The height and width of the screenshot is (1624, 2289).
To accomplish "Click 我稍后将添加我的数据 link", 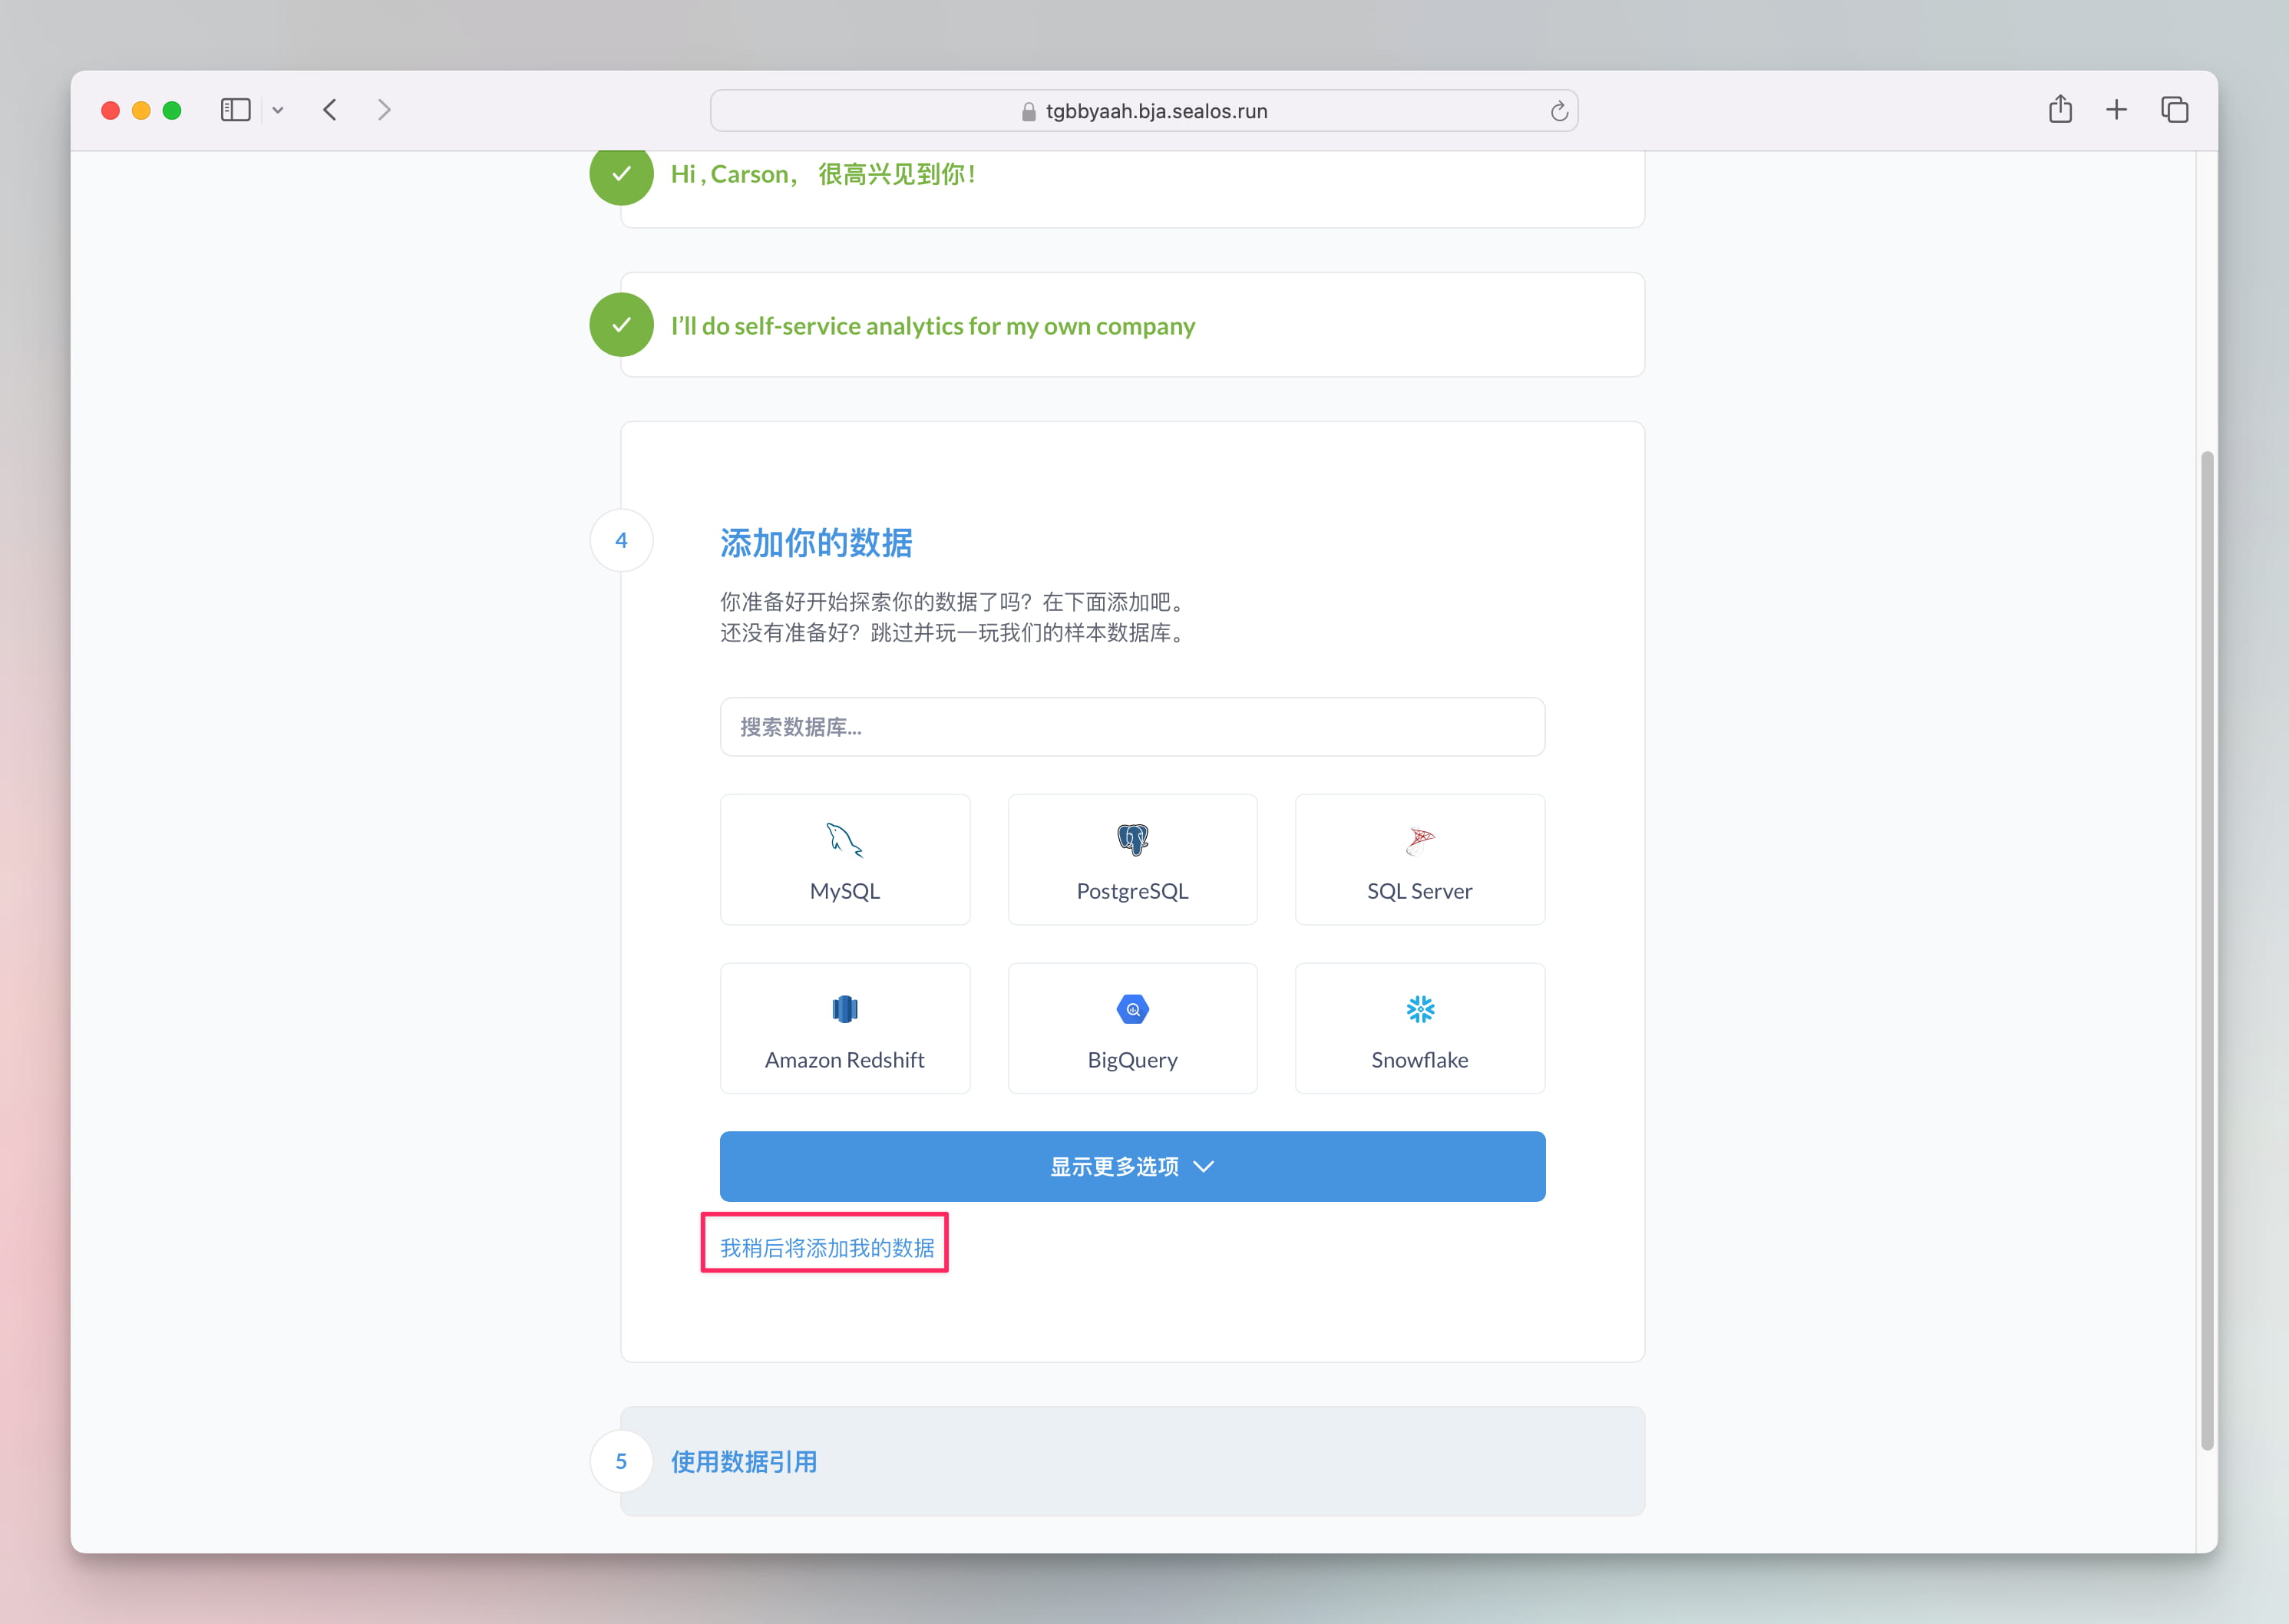I will coord(826,1247).
